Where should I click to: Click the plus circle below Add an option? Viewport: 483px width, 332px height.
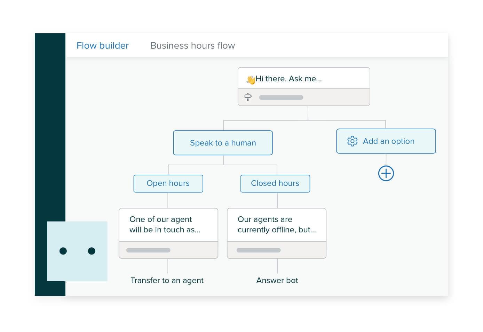pyautogui.click(x=386, y=173)
